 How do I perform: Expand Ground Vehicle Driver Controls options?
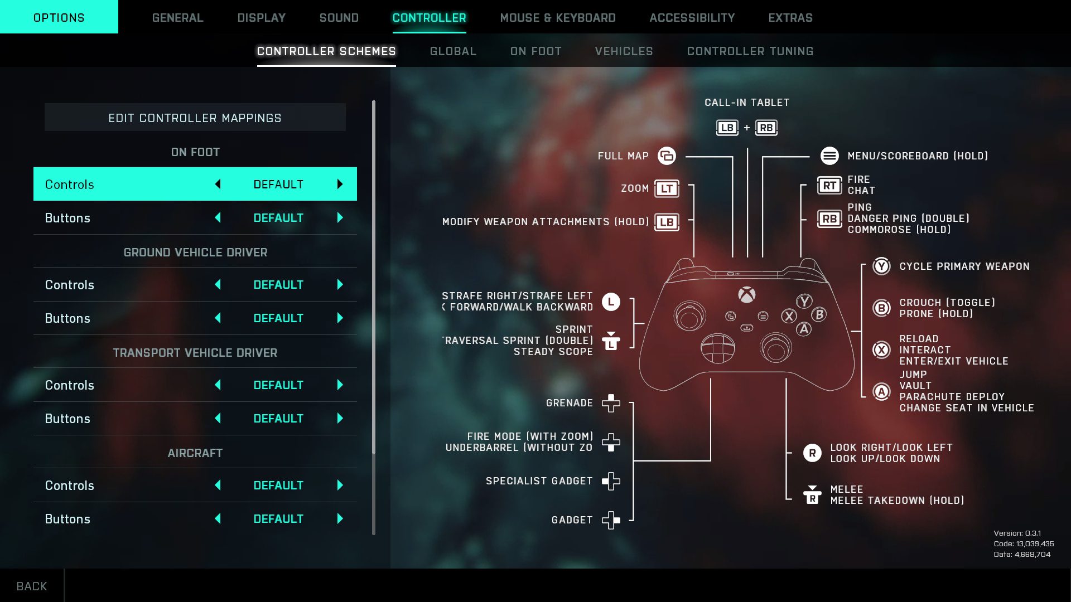tap(340, 284)
